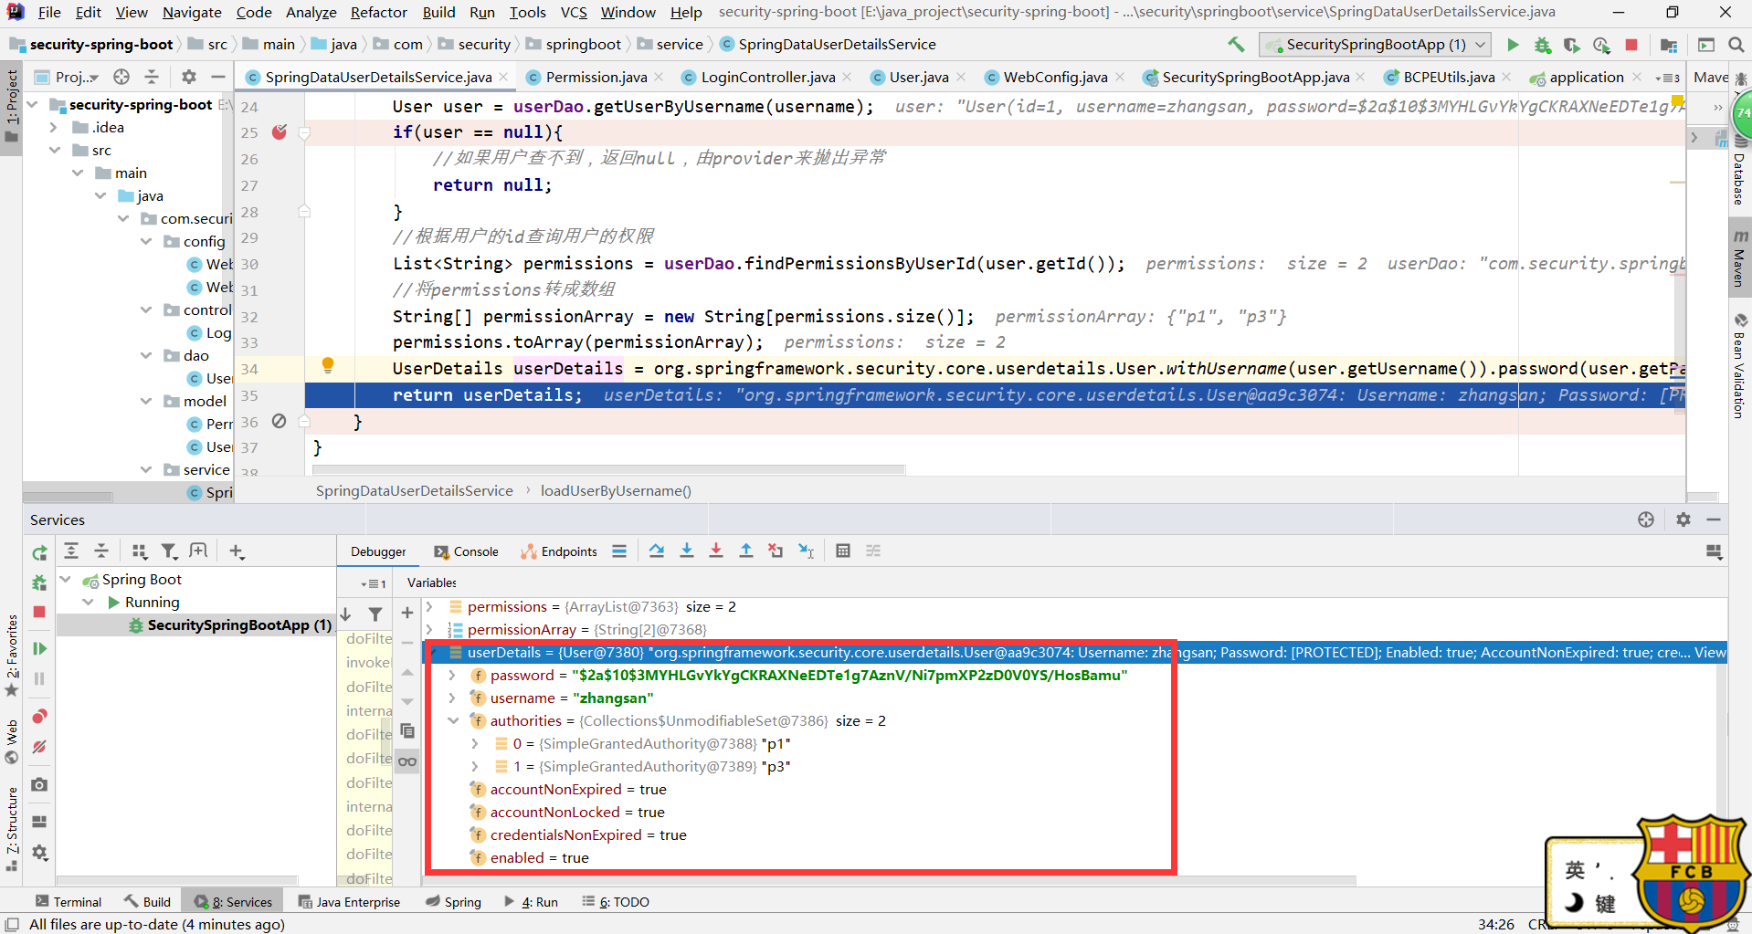Click Step Into in debugger toolbar
This screenshot has height=934, width=1752.
[x=687, y=551]
